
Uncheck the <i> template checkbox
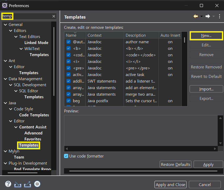pyautogui.click(x=68, y=62)
